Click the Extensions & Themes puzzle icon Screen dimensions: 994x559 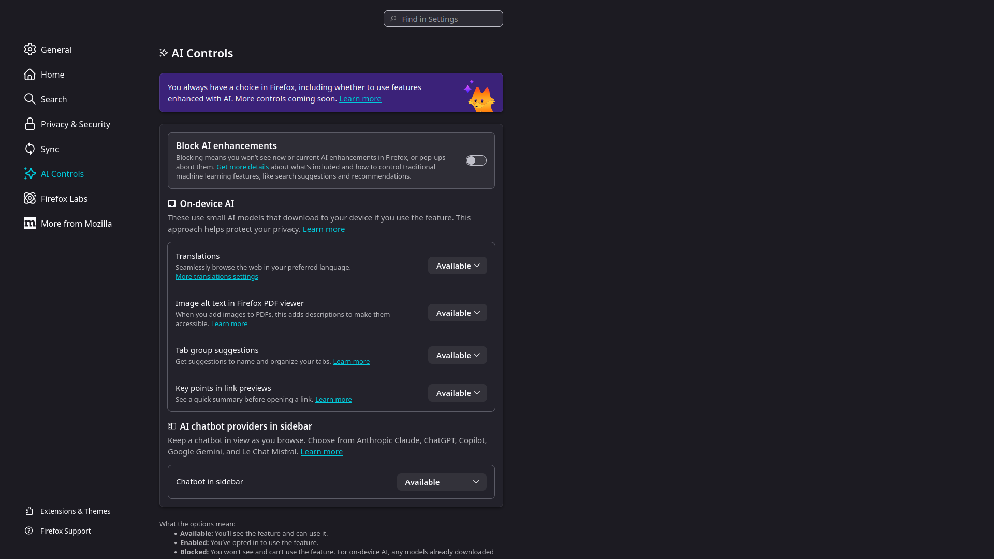click(30, 511)
